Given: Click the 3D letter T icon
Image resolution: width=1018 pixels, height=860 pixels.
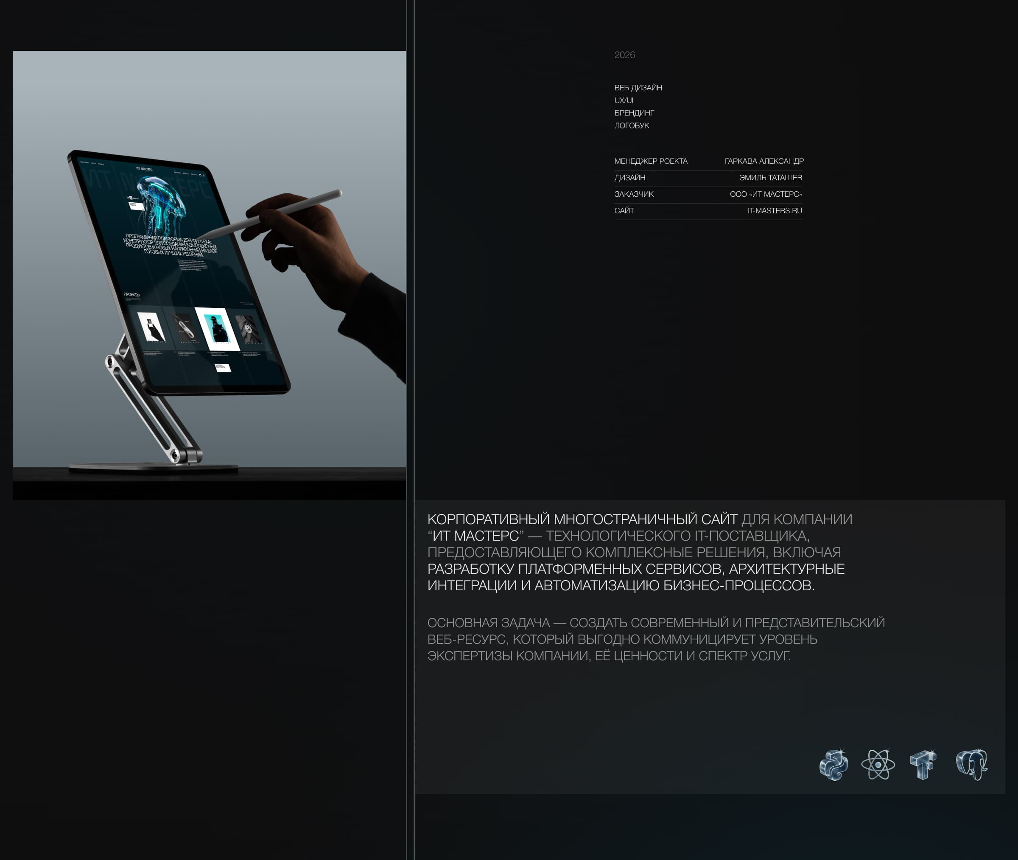Looking at the screenshot, I should [x=923, y=765].
